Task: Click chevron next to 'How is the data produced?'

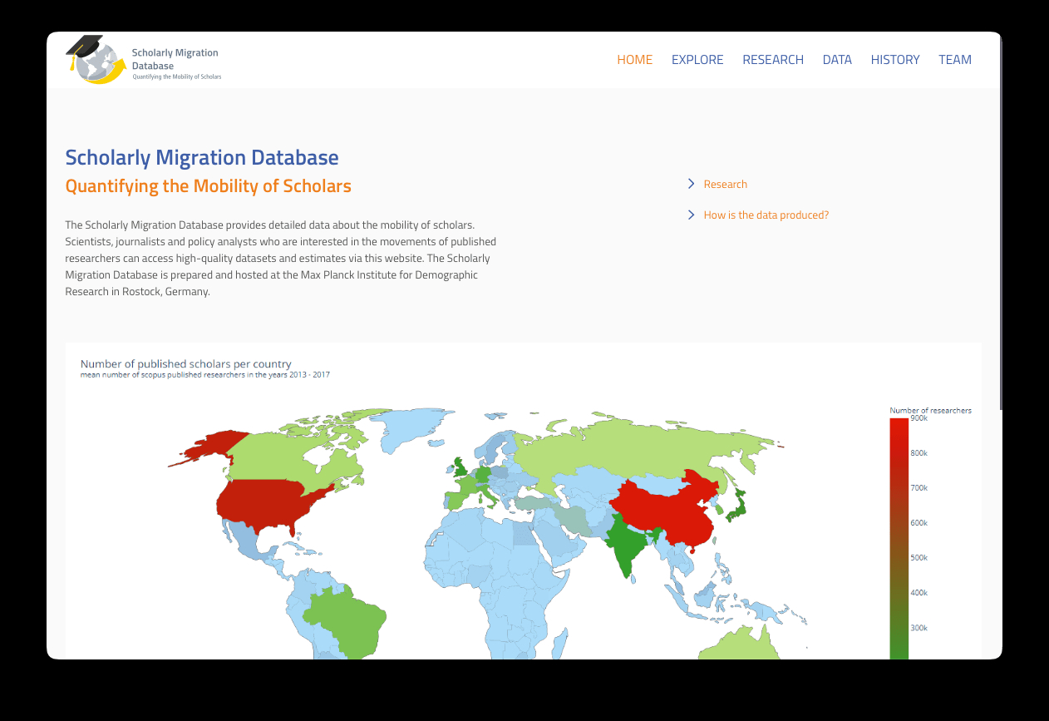Action: (x=691, y=215)
